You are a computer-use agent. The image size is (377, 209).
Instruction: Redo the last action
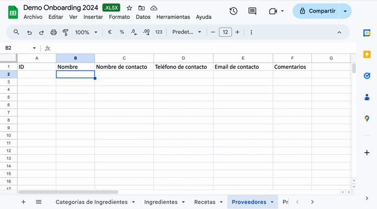coord(41,32)
